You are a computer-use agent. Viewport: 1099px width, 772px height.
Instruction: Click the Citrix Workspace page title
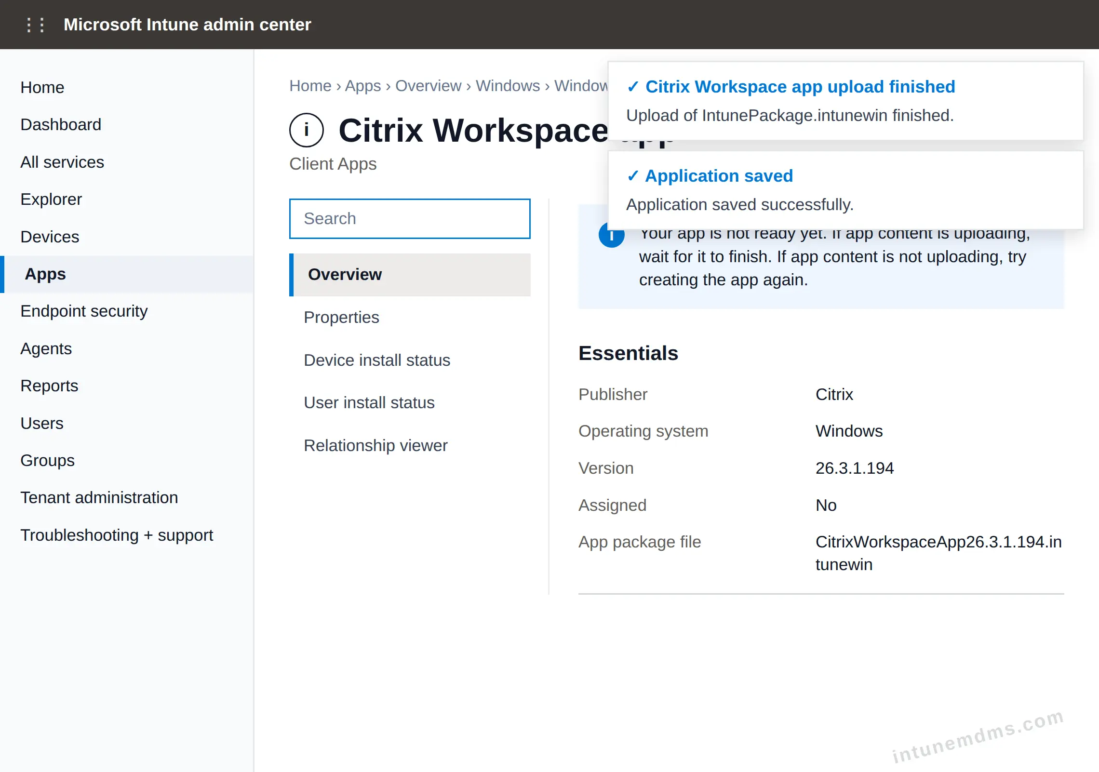[473, 131]
